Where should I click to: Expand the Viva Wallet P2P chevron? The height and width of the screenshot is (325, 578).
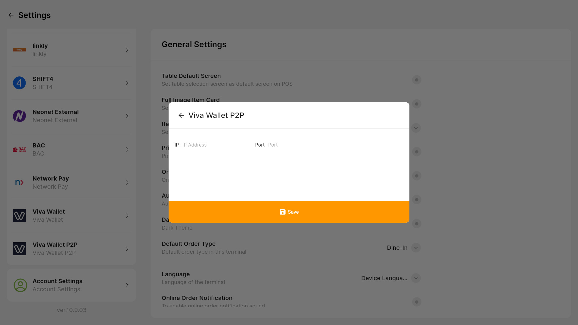tap(127, 249)
